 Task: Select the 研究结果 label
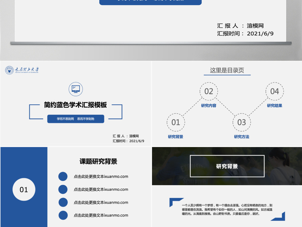275,106
